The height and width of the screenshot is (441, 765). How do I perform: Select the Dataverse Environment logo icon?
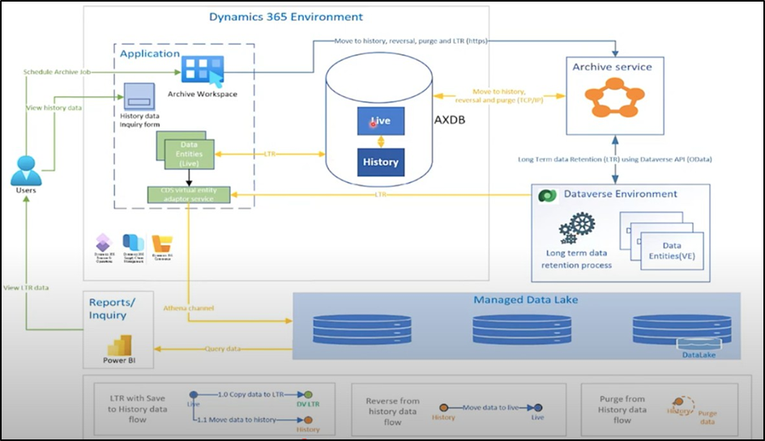click(x=548, y=195)
